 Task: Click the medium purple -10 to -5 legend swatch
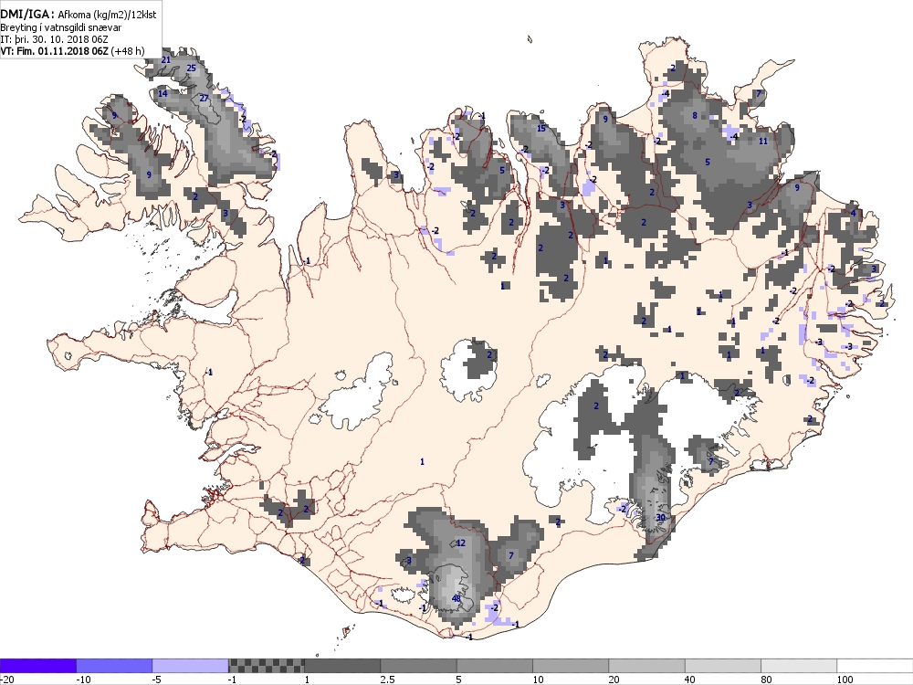pyautogui.click(x=114, y=665)
